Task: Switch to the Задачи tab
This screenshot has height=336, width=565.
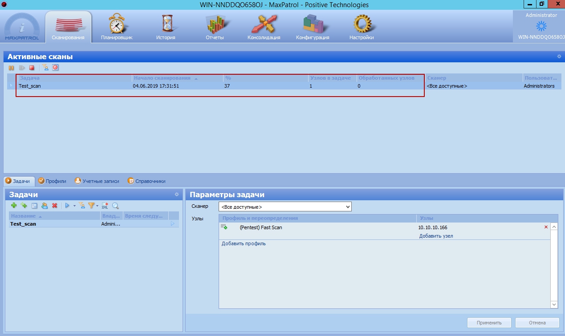Action: 18,181
